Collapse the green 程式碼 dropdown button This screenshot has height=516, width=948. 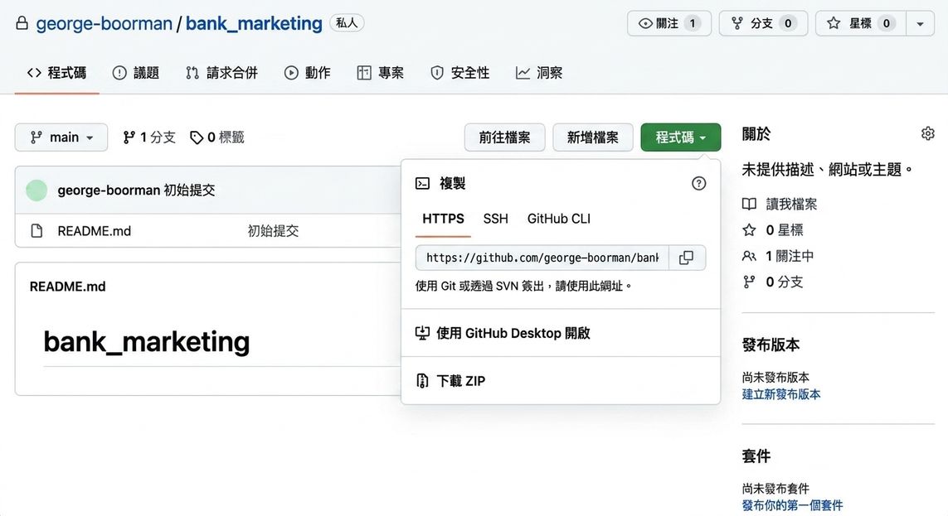click(x=681, y=137)
